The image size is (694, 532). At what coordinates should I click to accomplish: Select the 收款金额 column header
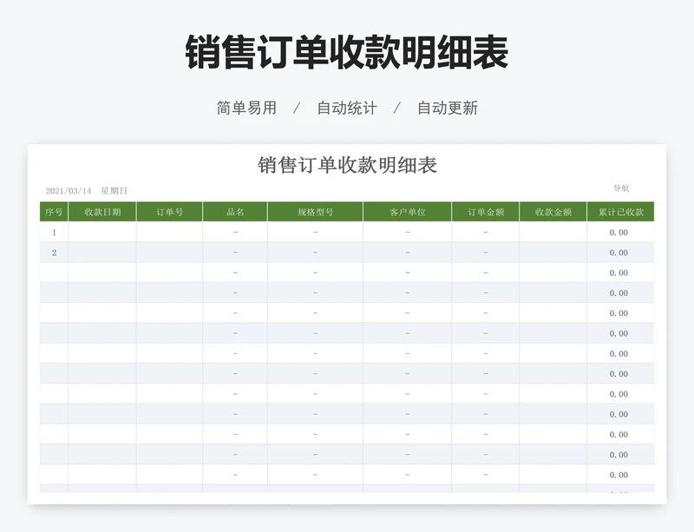tap(553, 212)
